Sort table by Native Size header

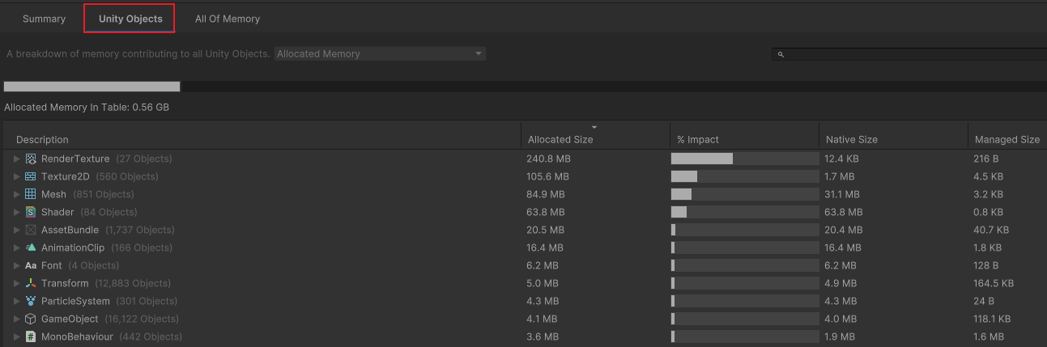851,139
